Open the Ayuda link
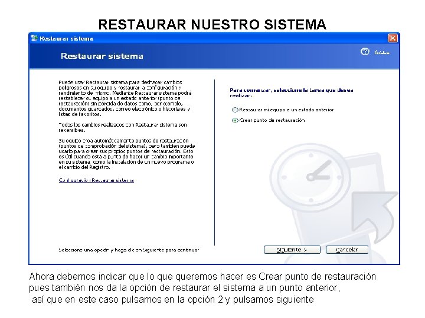Screen dimensions: 425x318 click(x=382, y=52)
